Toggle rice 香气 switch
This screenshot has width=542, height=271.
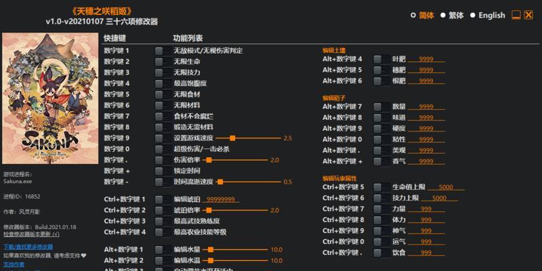pos(381,161)
